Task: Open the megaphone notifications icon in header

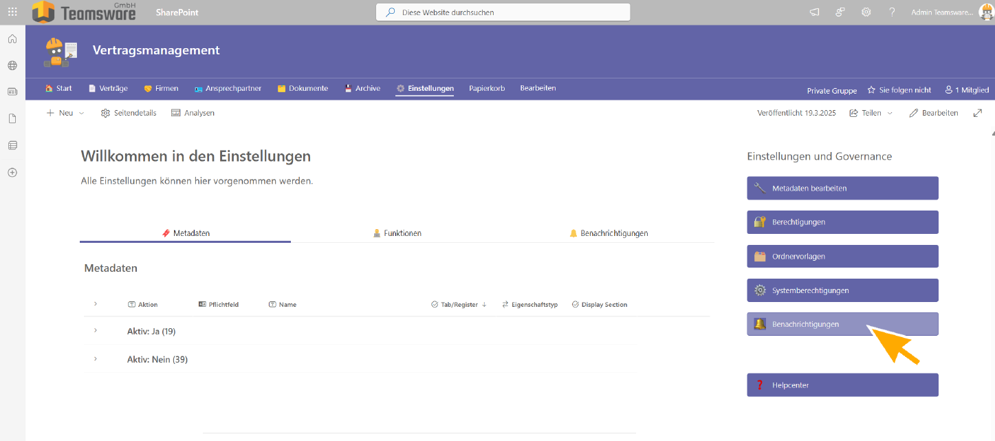Action: tap(814, 12)
